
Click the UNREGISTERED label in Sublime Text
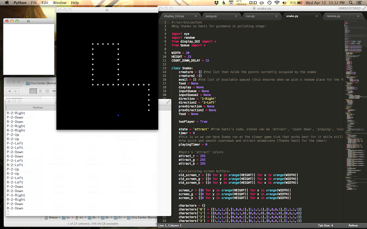[x=349, y=8]
